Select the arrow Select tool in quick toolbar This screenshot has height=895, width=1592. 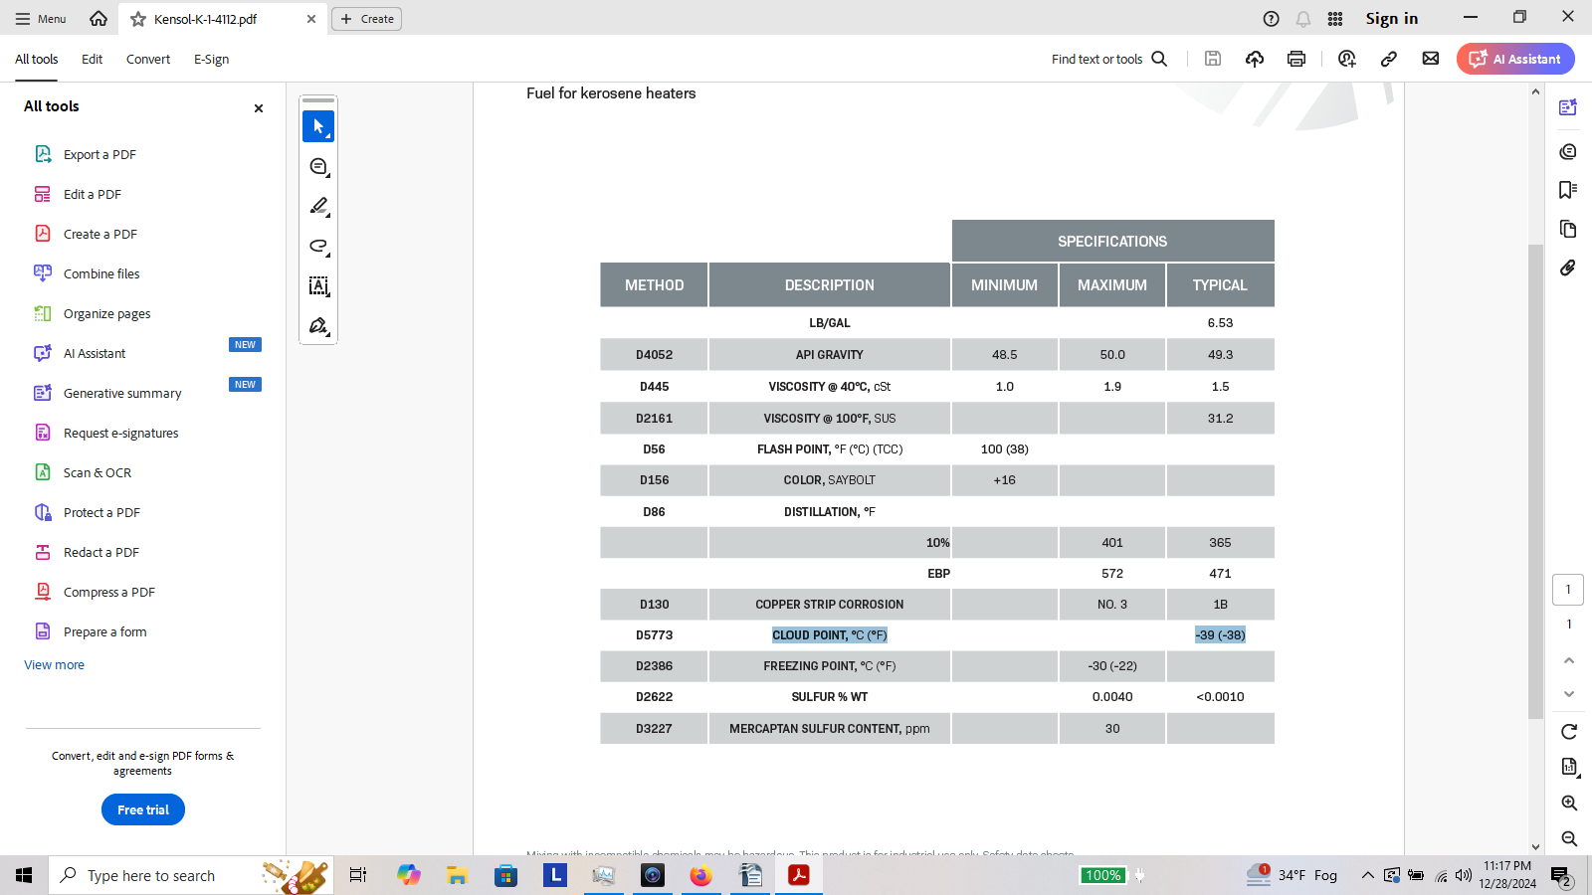tap(318, 126)
